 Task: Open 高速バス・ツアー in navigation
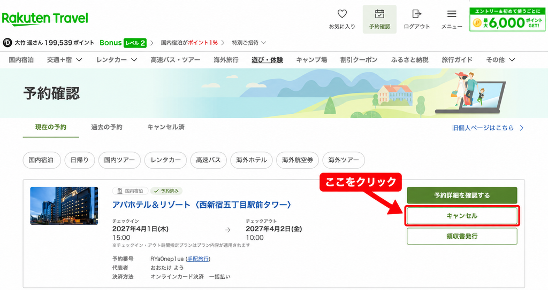(176, 60)
